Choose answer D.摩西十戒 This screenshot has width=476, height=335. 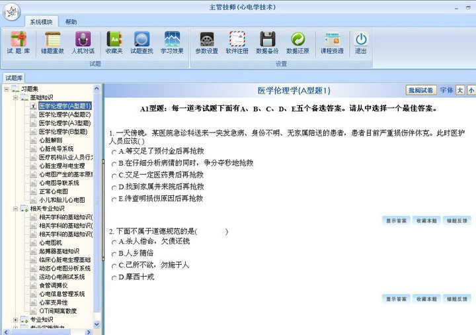click(114, 277)
